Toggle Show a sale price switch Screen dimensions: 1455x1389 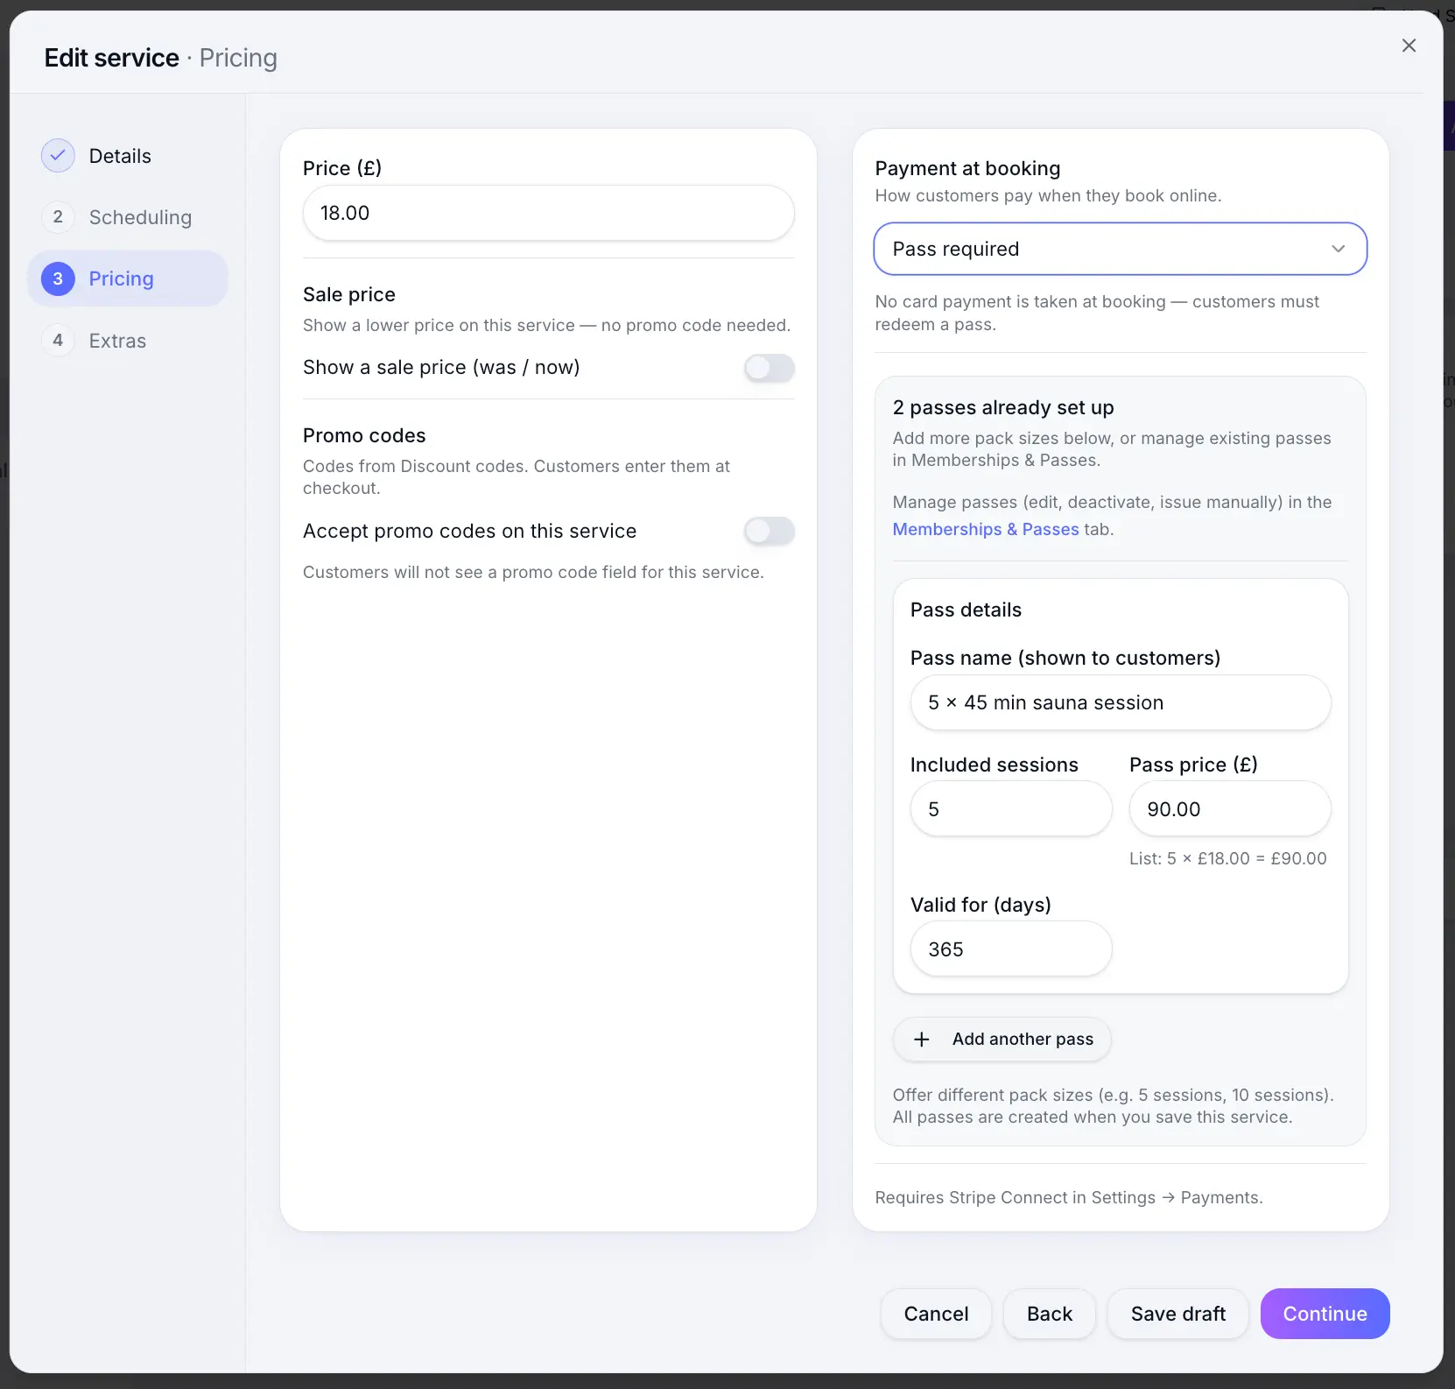click(770, 368)
